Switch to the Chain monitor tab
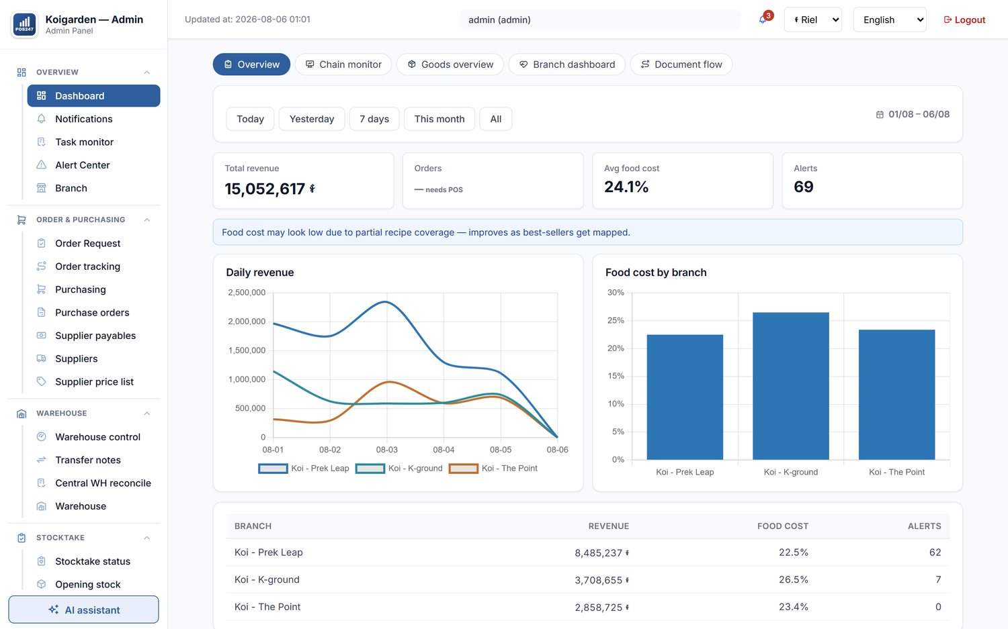 click(343, 64)
